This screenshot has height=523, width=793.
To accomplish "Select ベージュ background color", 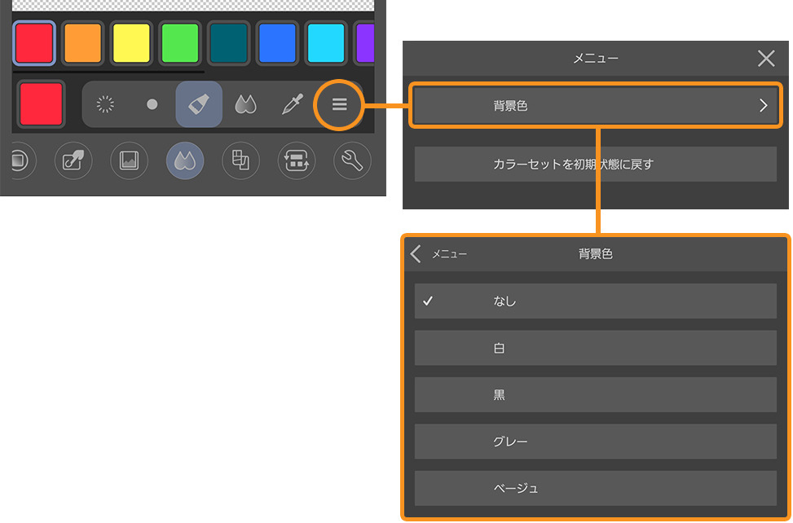I will pyautogui.click(x=595, y=488).
